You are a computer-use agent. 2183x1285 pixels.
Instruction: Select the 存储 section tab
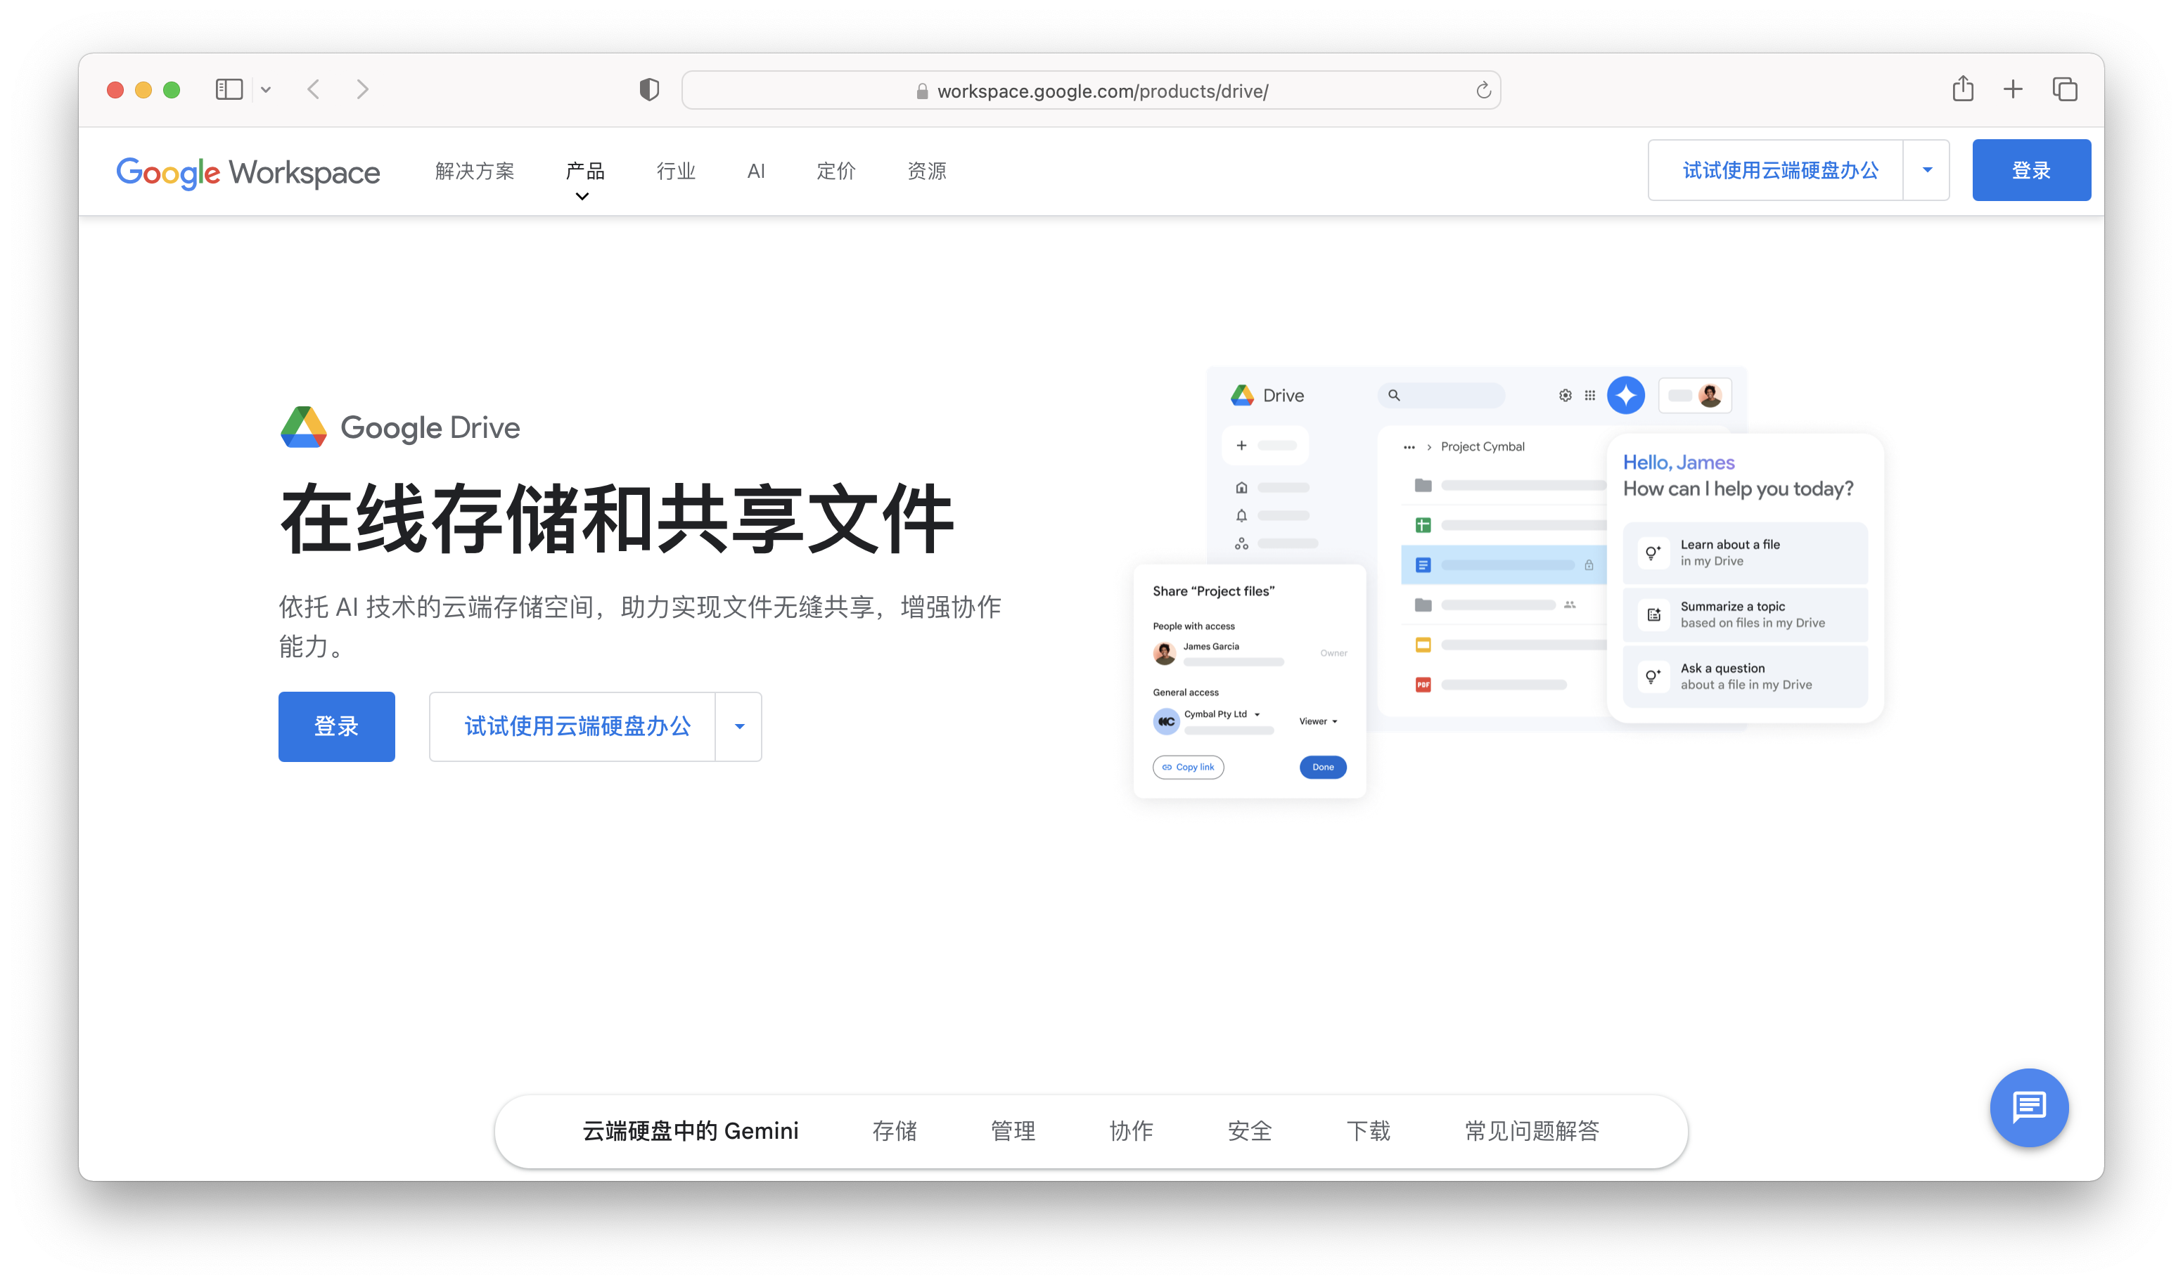pos(894,1131)
